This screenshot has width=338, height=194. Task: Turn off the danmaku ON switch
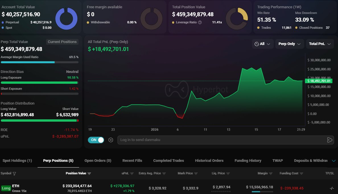coord(96,140)
